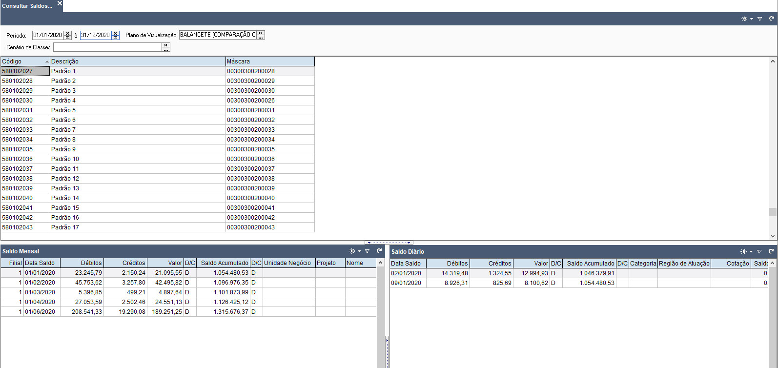778x368 pixels.
Task: Click the view options icon in Saldo Mensal
Action: pos(352,251)
